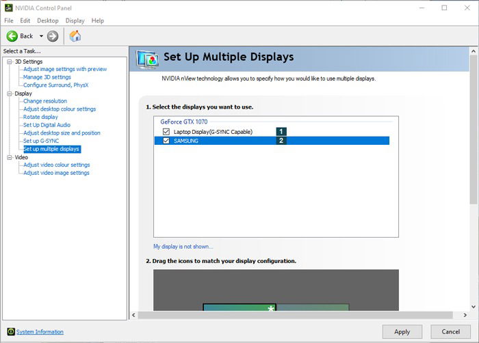Open Set Up Digital Audio task
479x343 pixels.
(x=47, y=125)
